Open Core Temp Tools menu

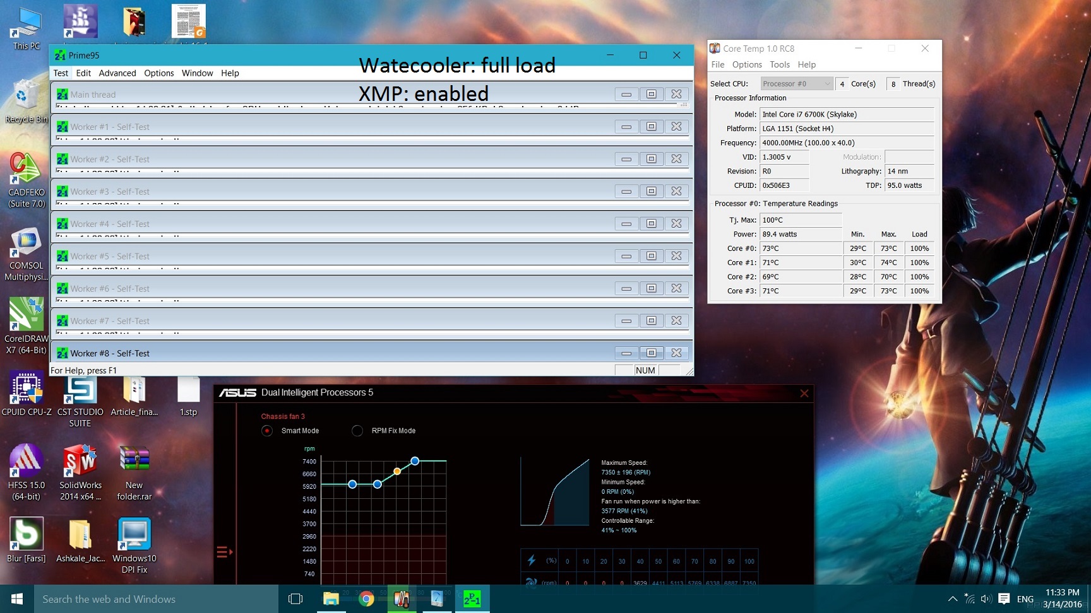pos(780,64)
